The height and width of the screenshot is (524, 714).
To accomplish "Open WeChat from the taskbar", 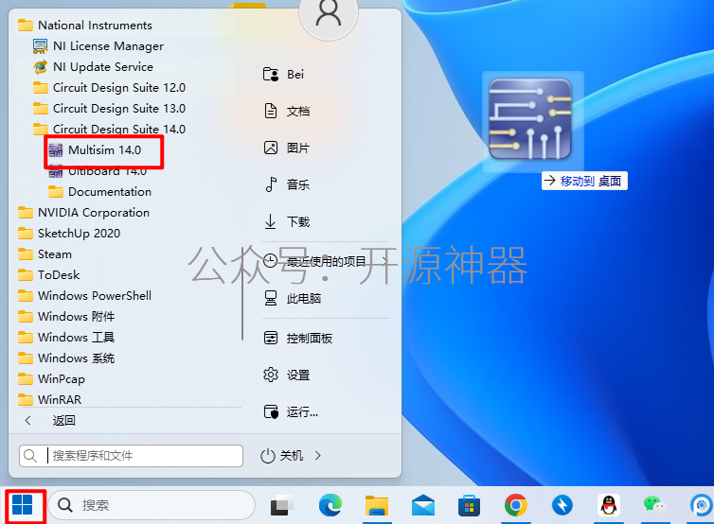I will (654, 505).
